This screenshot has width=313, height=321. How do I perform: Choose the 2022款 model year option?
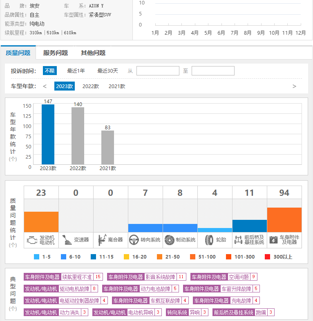[x=91, y=86]
